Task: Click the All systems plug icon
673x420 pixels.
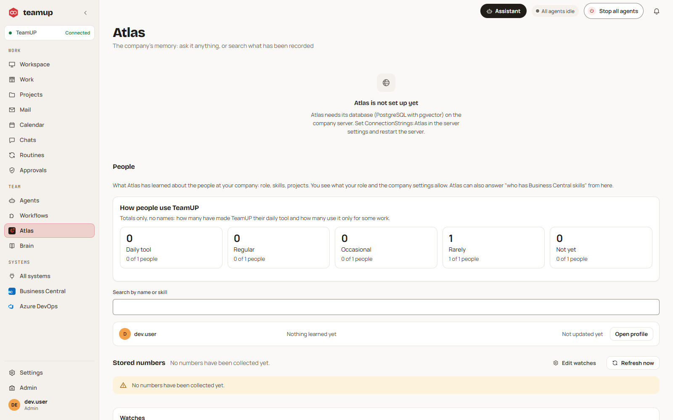Action: pyautogui.click(x=12, y=276)
